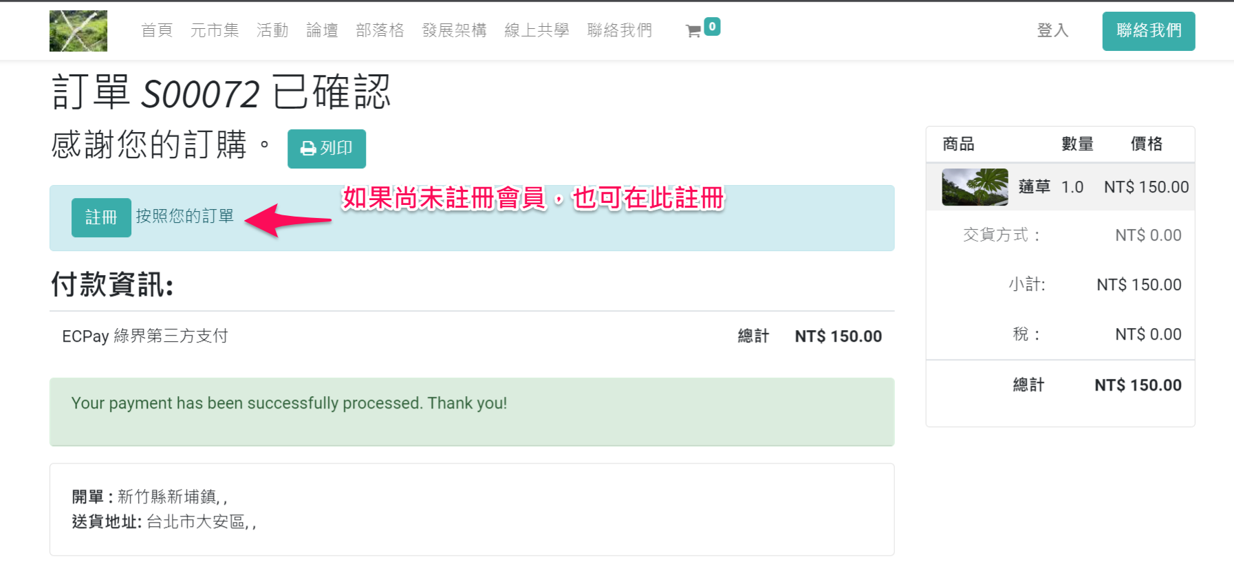Image resolution: width=1234 pixels, height=566 pixels.
Task: Open the shopping cart icon
Action: (694, 30)
